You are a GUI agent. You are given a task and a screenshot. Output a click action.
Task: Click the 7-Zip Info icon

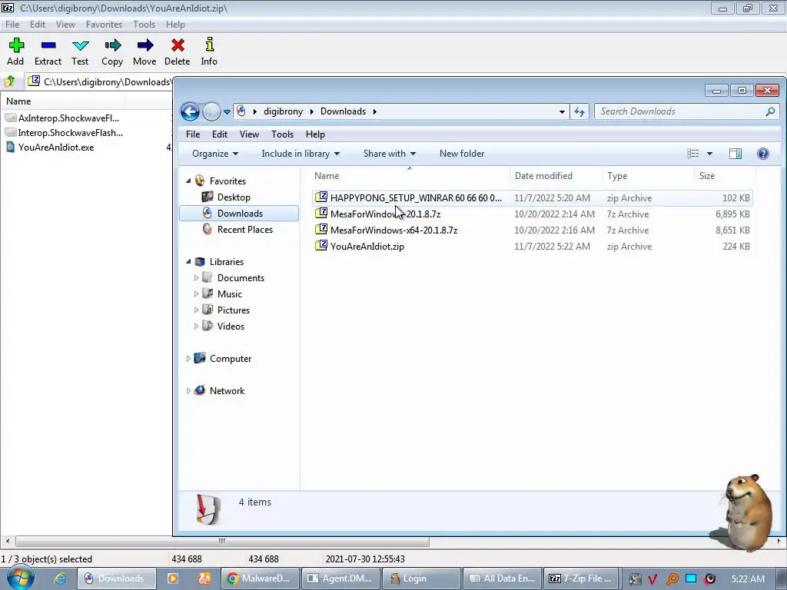click(209, 45)
